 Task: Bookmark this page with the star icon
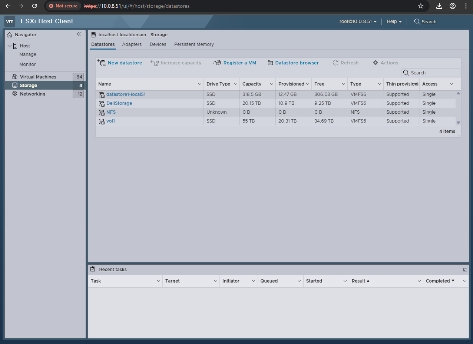pos(420,6)
